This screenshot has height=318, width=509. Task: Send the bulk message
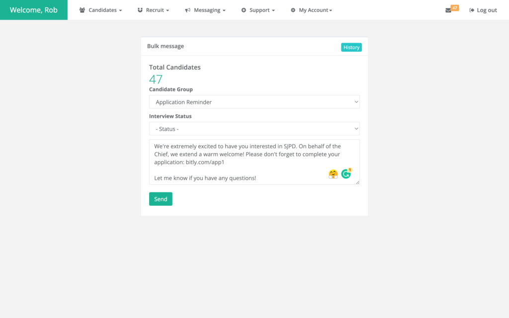click(x=161, y=199)
